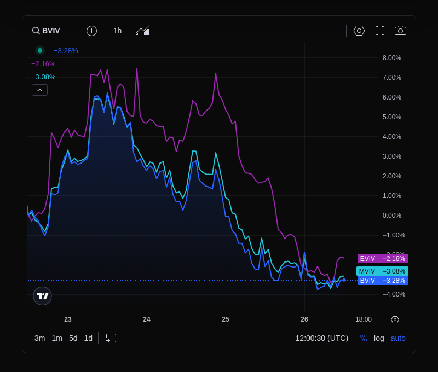Add a compare symbol with plus icon
The image size is (438, 372).
pos(91,31)
